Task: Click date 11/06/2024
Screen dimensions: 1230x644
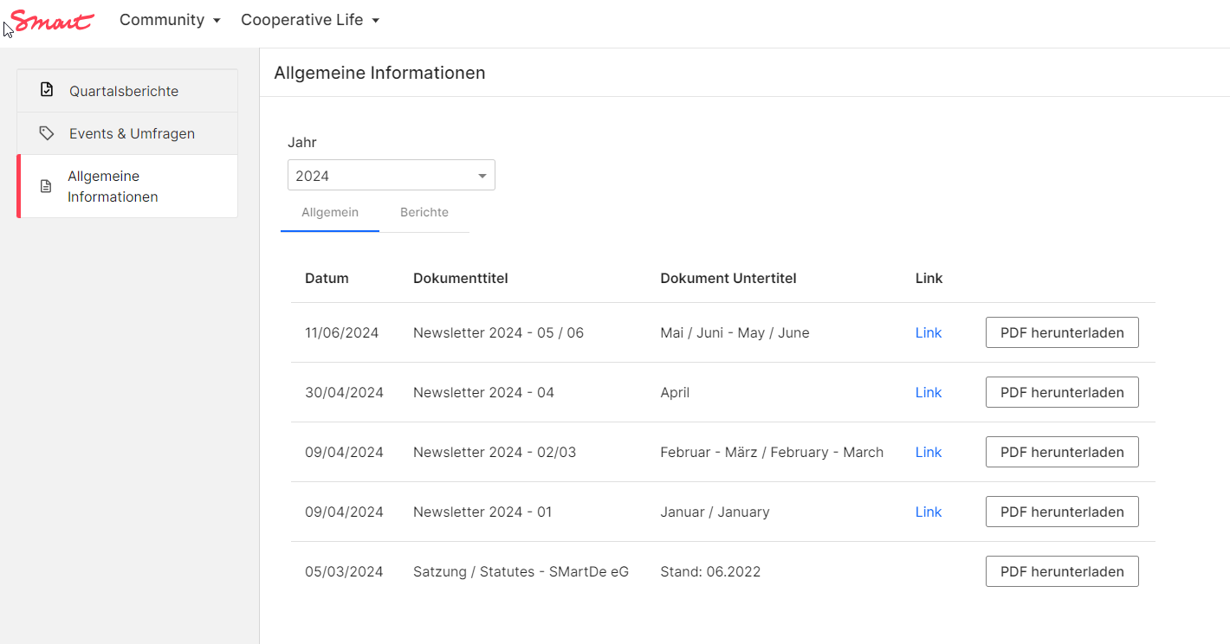Action: 341,332
